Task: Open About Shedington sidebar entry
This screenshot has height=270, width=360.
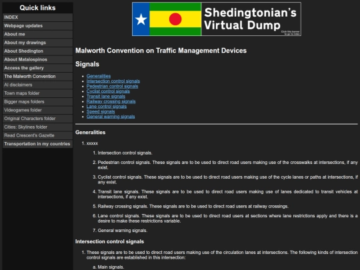Action: (x=37, y=51)
